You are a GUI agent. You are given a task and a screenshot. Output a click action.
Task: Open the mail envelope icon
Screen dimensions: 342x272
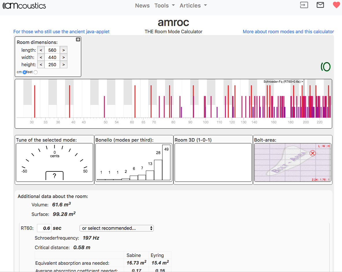(320, 5)
